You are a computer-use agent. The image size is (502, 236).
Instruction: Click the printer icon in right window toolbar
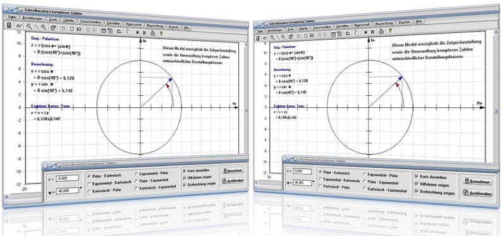click(x=381, y=32)
